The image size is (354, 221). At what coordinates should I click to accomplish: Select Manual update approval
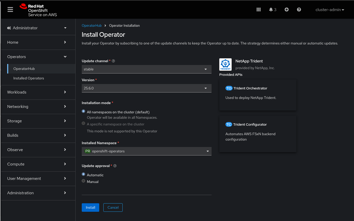click(83, 181)
